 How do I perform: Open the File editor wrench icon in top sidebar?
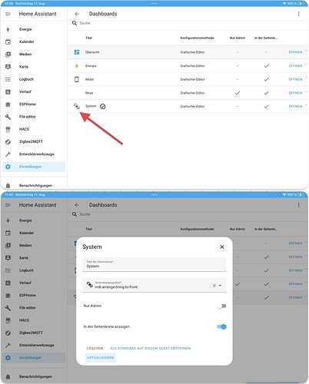tap(8, 117)
